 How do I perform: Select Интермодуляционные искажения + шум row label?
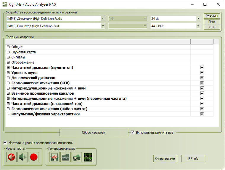point(49,88)
